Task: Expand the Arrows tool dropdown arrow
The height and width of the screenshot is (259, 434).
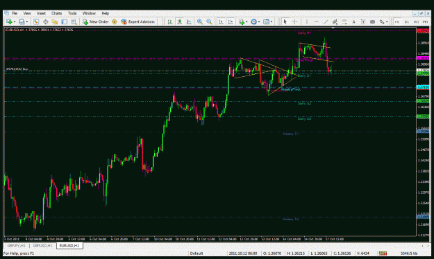Action: point(387,21)
